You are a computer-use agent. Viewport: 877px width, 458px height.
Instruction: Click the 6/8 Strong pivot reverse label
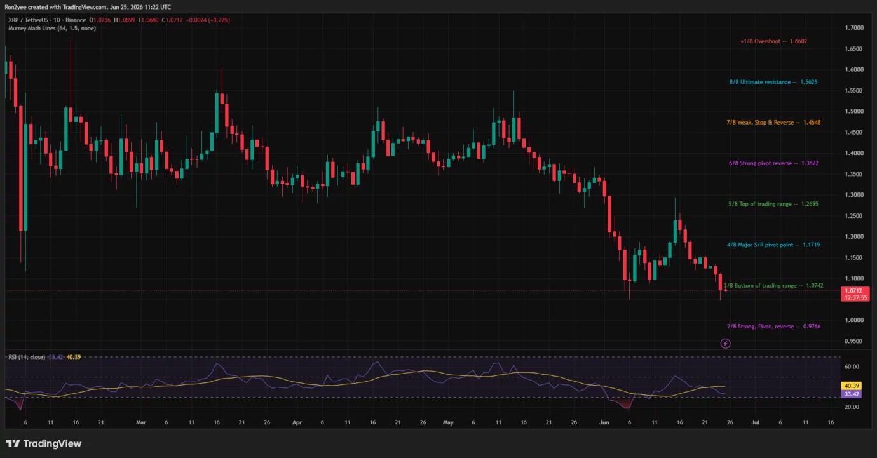[773, 163]
